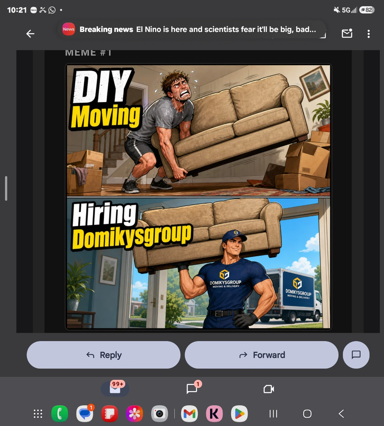Go back with the arrow icon
This screenshot has height=426, width=384.
click(x=30, y=34)
